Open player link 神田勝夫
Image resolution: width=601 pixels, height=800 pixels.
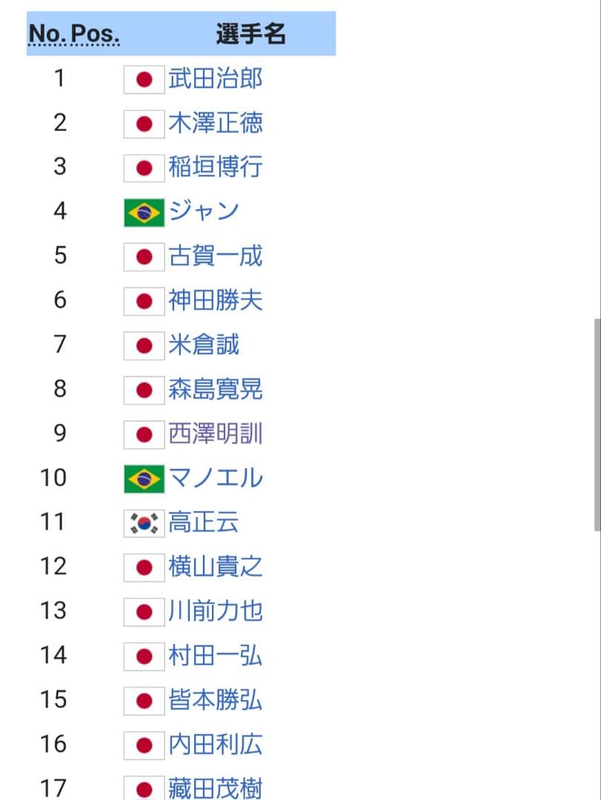(x=216, y=301)
